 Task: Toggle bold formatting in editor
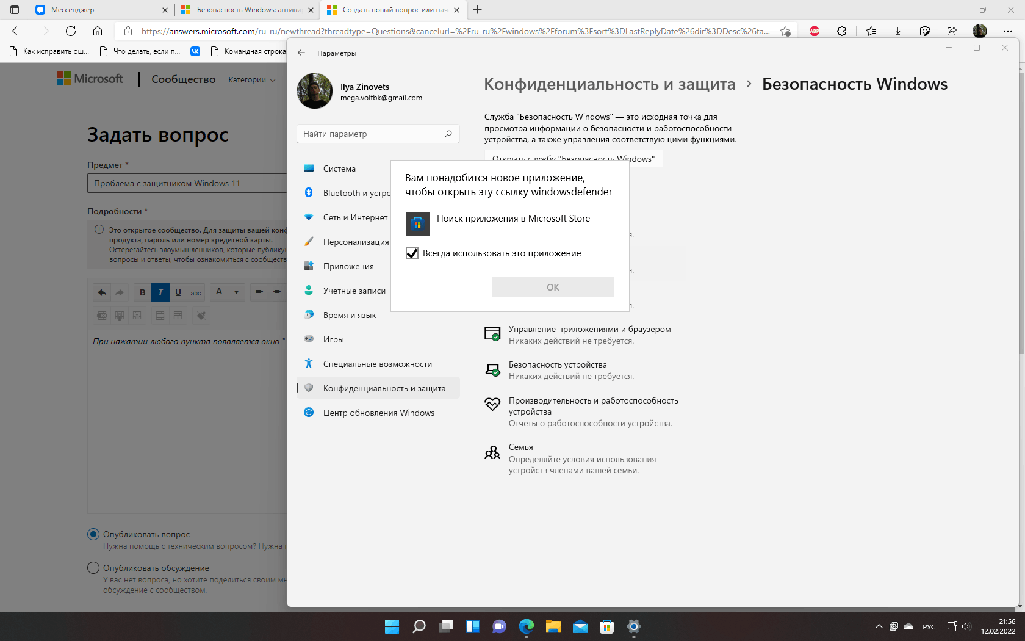pos(143,292)
